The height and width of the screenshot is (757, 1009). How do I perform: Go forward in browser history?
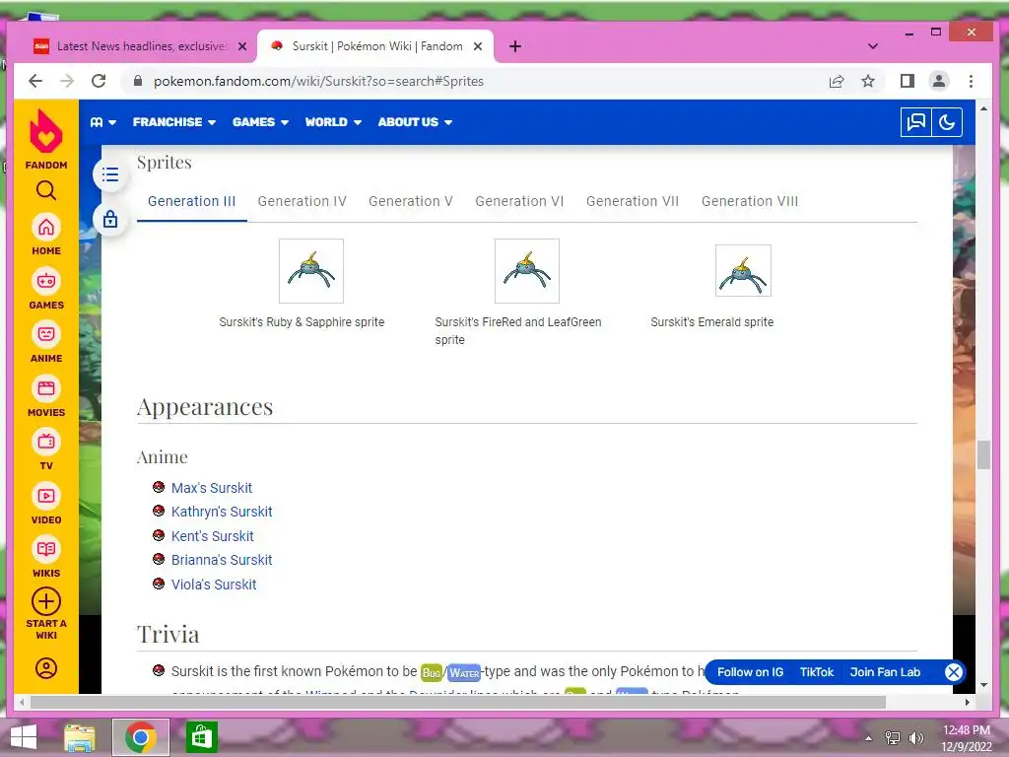pyautogui.click(x=67, y=81)
